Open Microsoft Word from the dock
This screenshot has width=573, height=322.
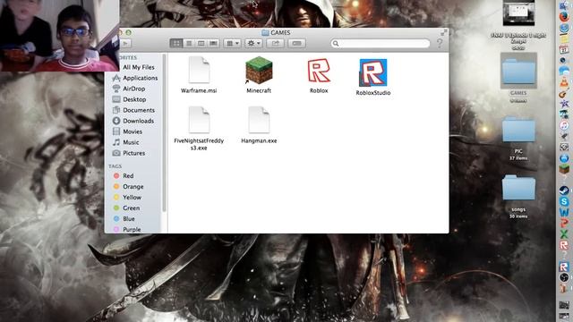coord(564,212)
